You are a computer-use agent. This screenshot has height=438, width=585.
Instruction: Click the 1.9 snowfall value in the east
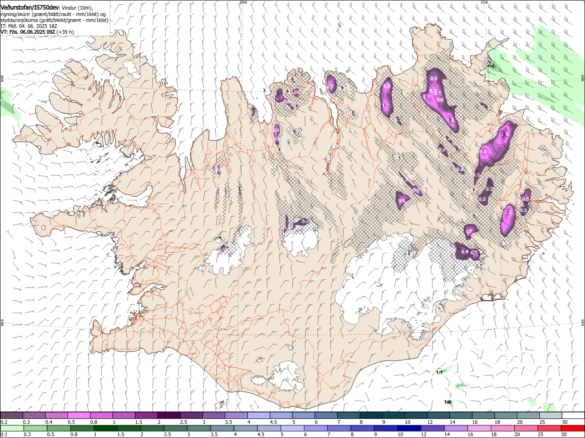pos(505,134)
